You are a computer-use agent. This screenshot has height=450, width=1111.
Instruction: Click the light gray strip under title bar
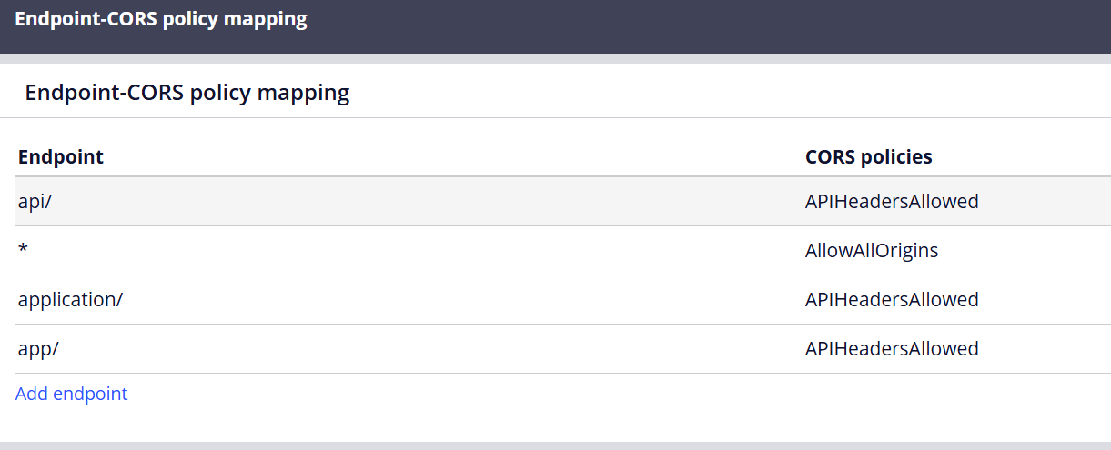555,58
